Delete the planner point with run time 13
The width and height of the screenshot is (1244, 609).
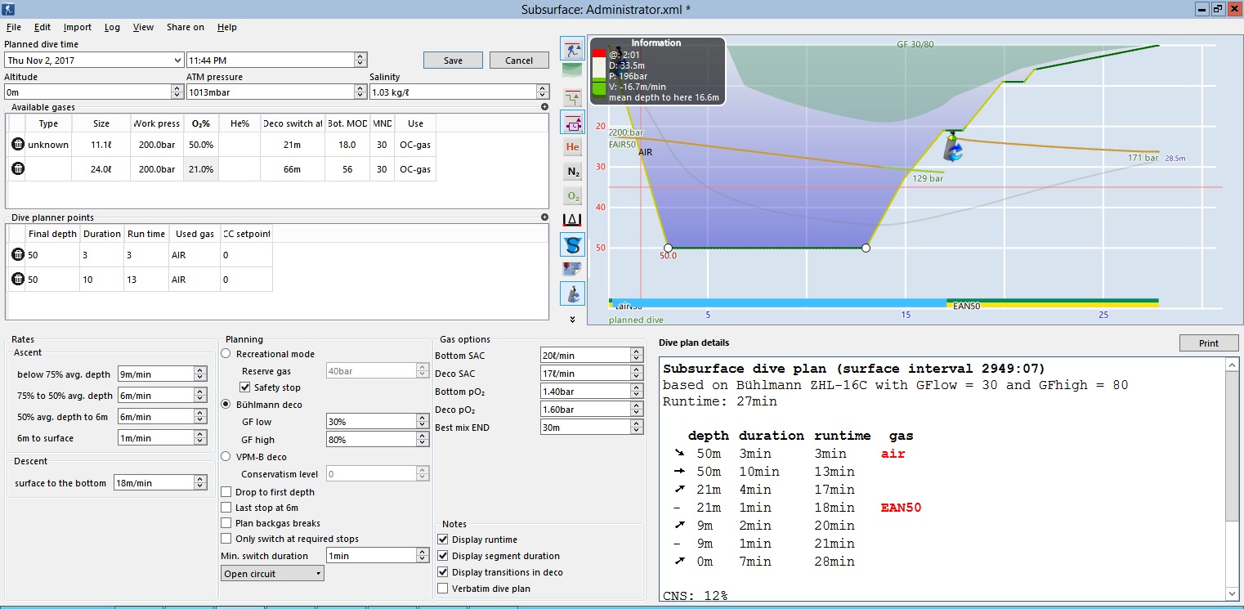point(18,280)
